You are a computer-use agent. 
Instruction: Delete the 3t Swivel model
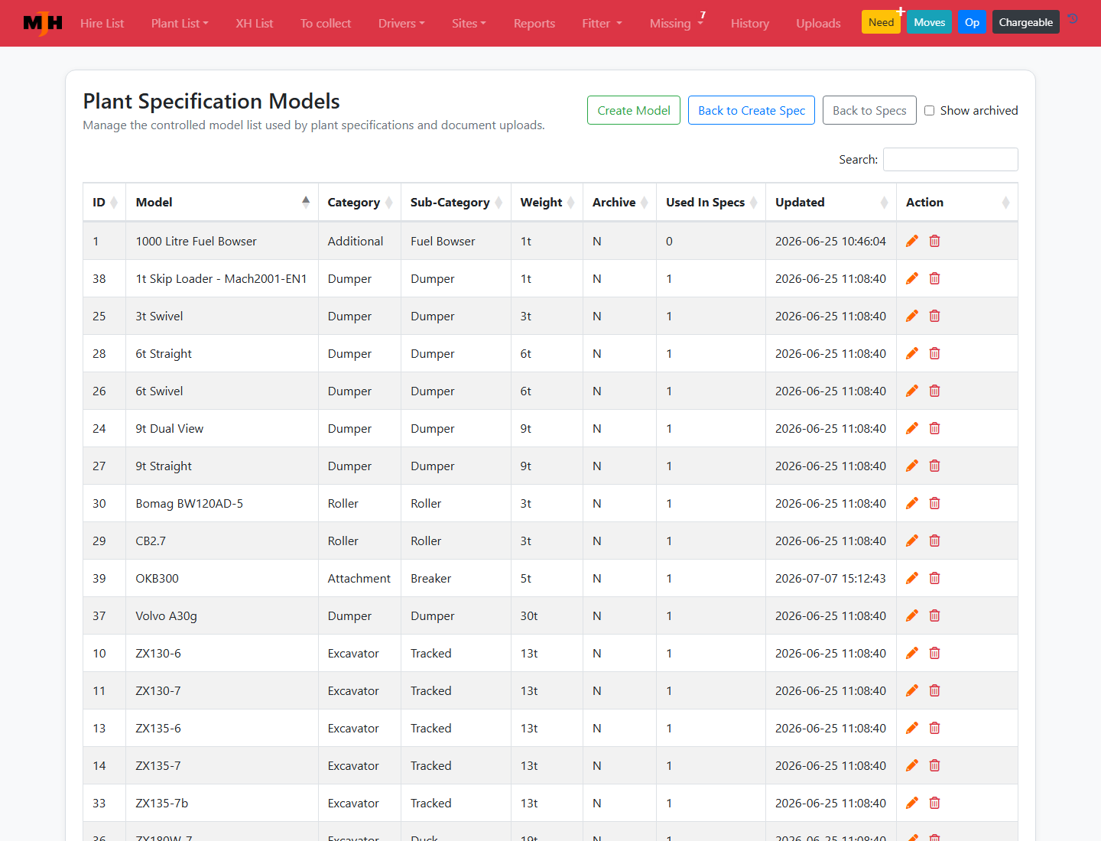pyautogui.click(x=934, y=317)
